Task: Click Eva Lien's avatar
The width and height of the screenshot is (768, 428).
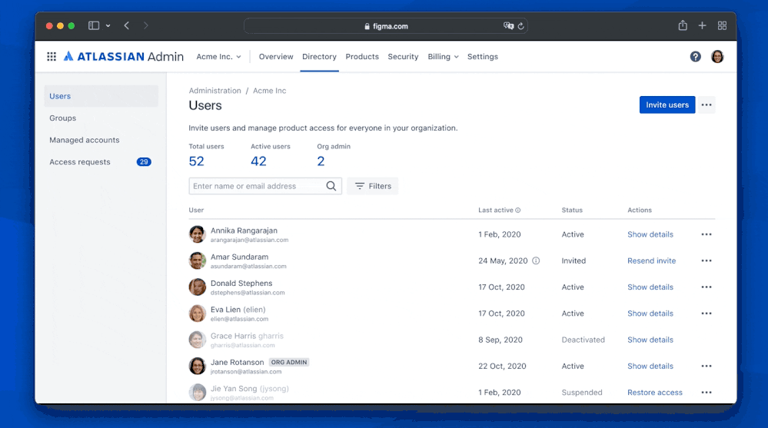Action: (198, 314)
